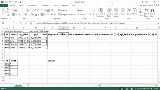Decrease font size with the smaller A
The width and height of the screenshot is (160, 90).
pyautogui.click(x=38, y=10)
